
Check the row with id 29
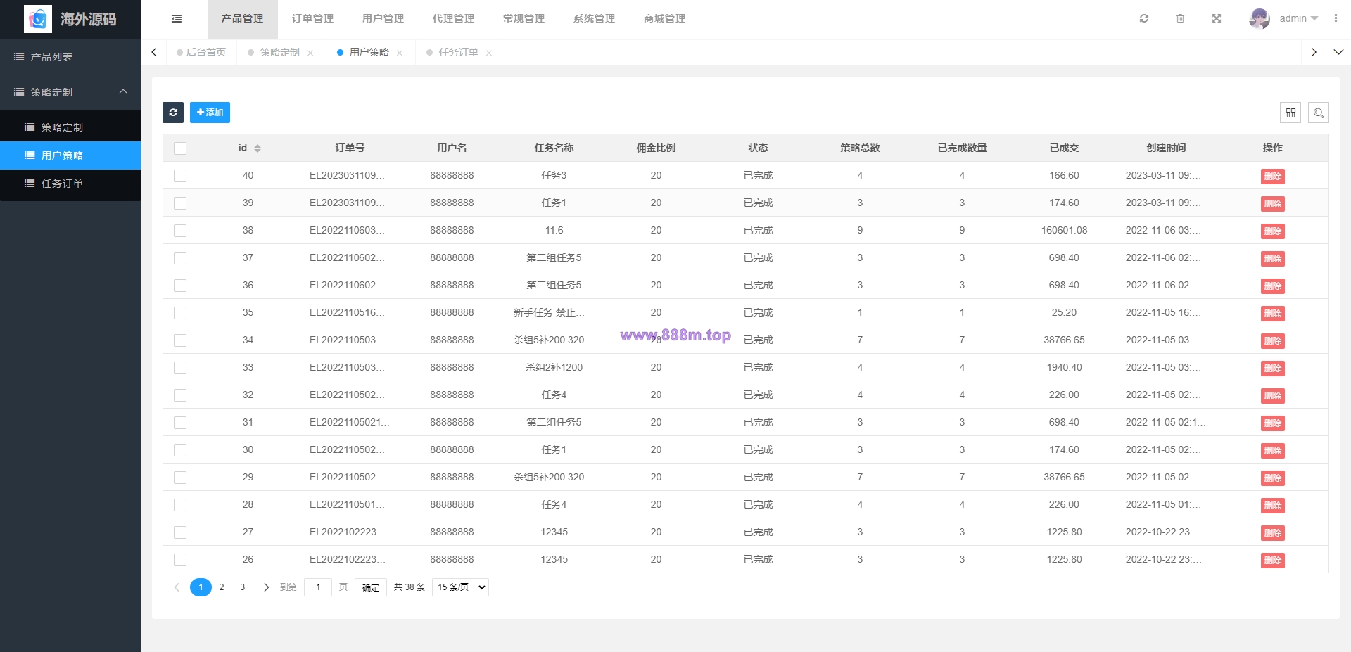coord(180,478)
